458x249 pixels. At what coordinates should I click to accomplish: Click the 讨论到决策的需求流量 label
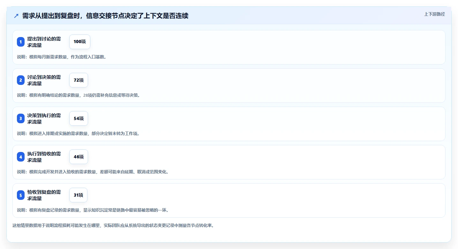click(44, 80)
